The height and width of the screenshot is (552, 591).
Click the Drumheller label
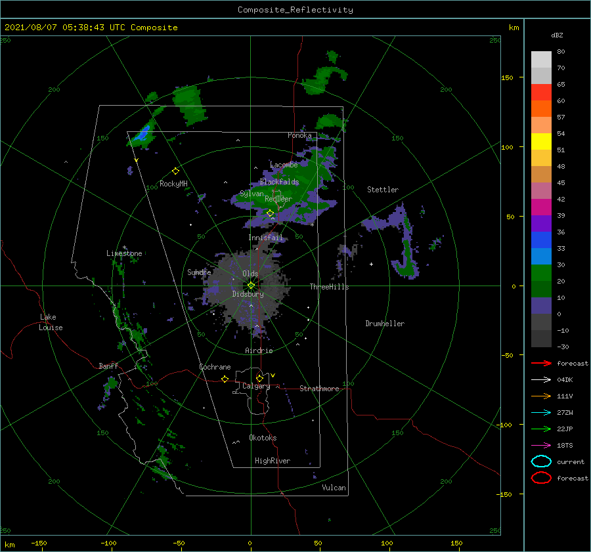(x=385, y=324)
